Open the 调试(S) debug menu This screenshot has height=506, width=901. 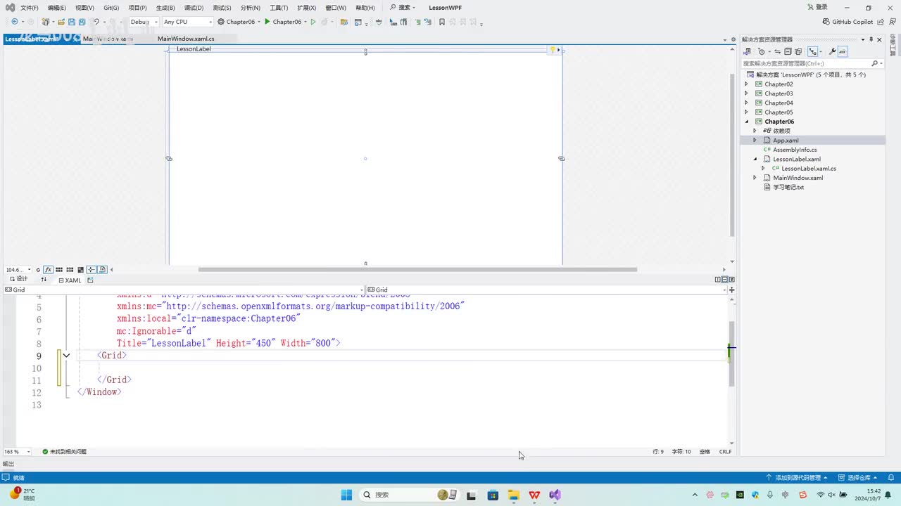click(194, 8)
